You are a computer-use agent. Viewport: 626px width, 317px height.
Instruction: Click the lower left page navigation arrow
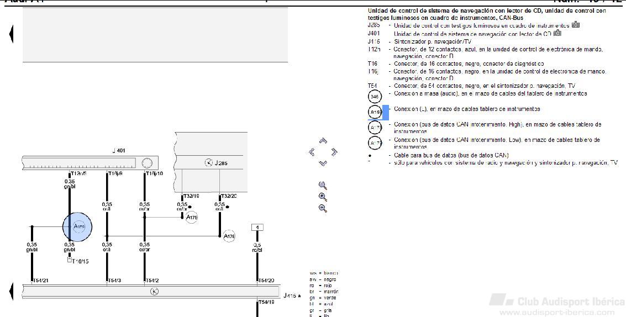(x=11, y=292)
